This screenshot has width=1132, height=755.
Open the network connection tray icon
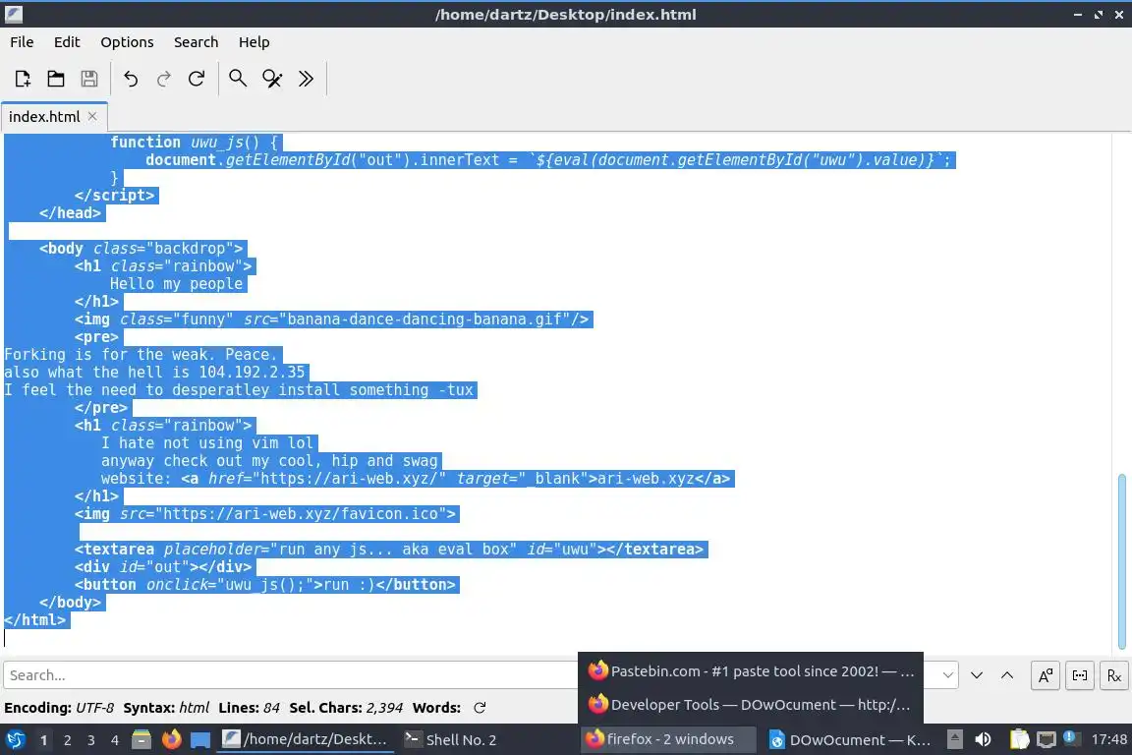(1047, 739)
